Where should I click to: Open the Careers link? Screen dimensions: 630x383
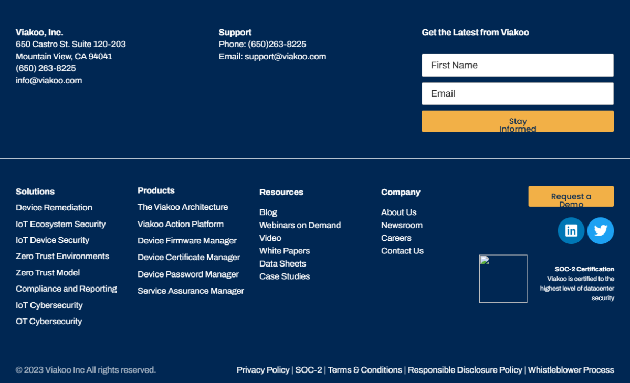(396, 238)
